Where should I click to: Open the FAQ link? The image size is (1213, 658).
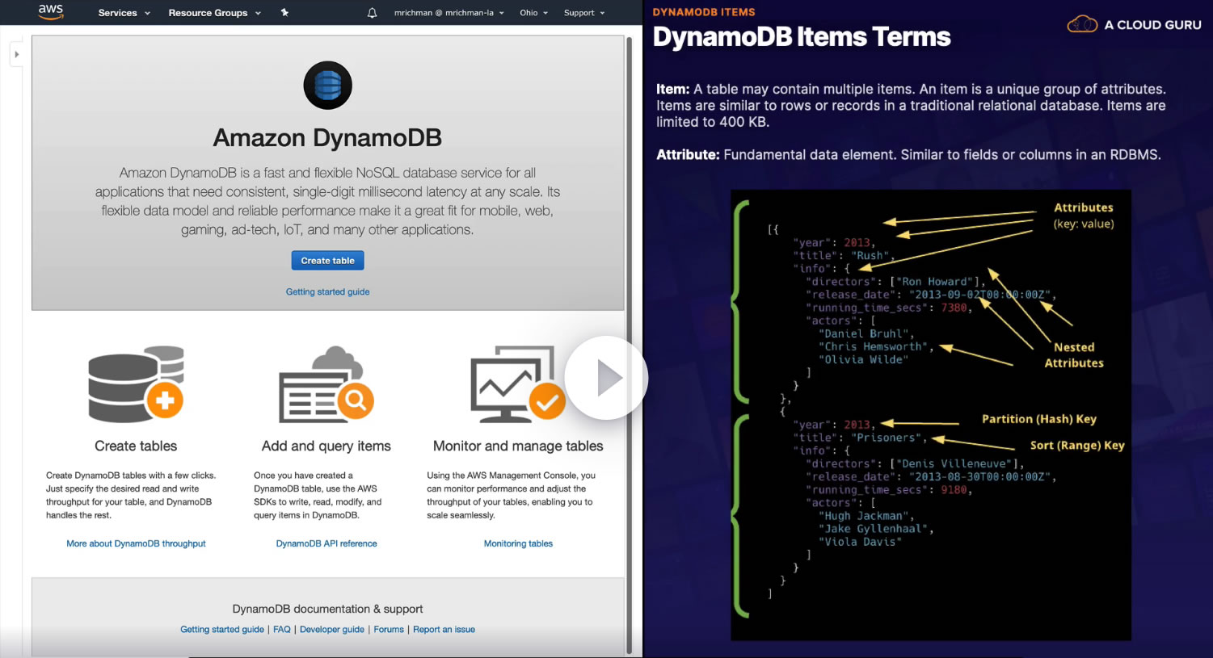tap(282, 630)
